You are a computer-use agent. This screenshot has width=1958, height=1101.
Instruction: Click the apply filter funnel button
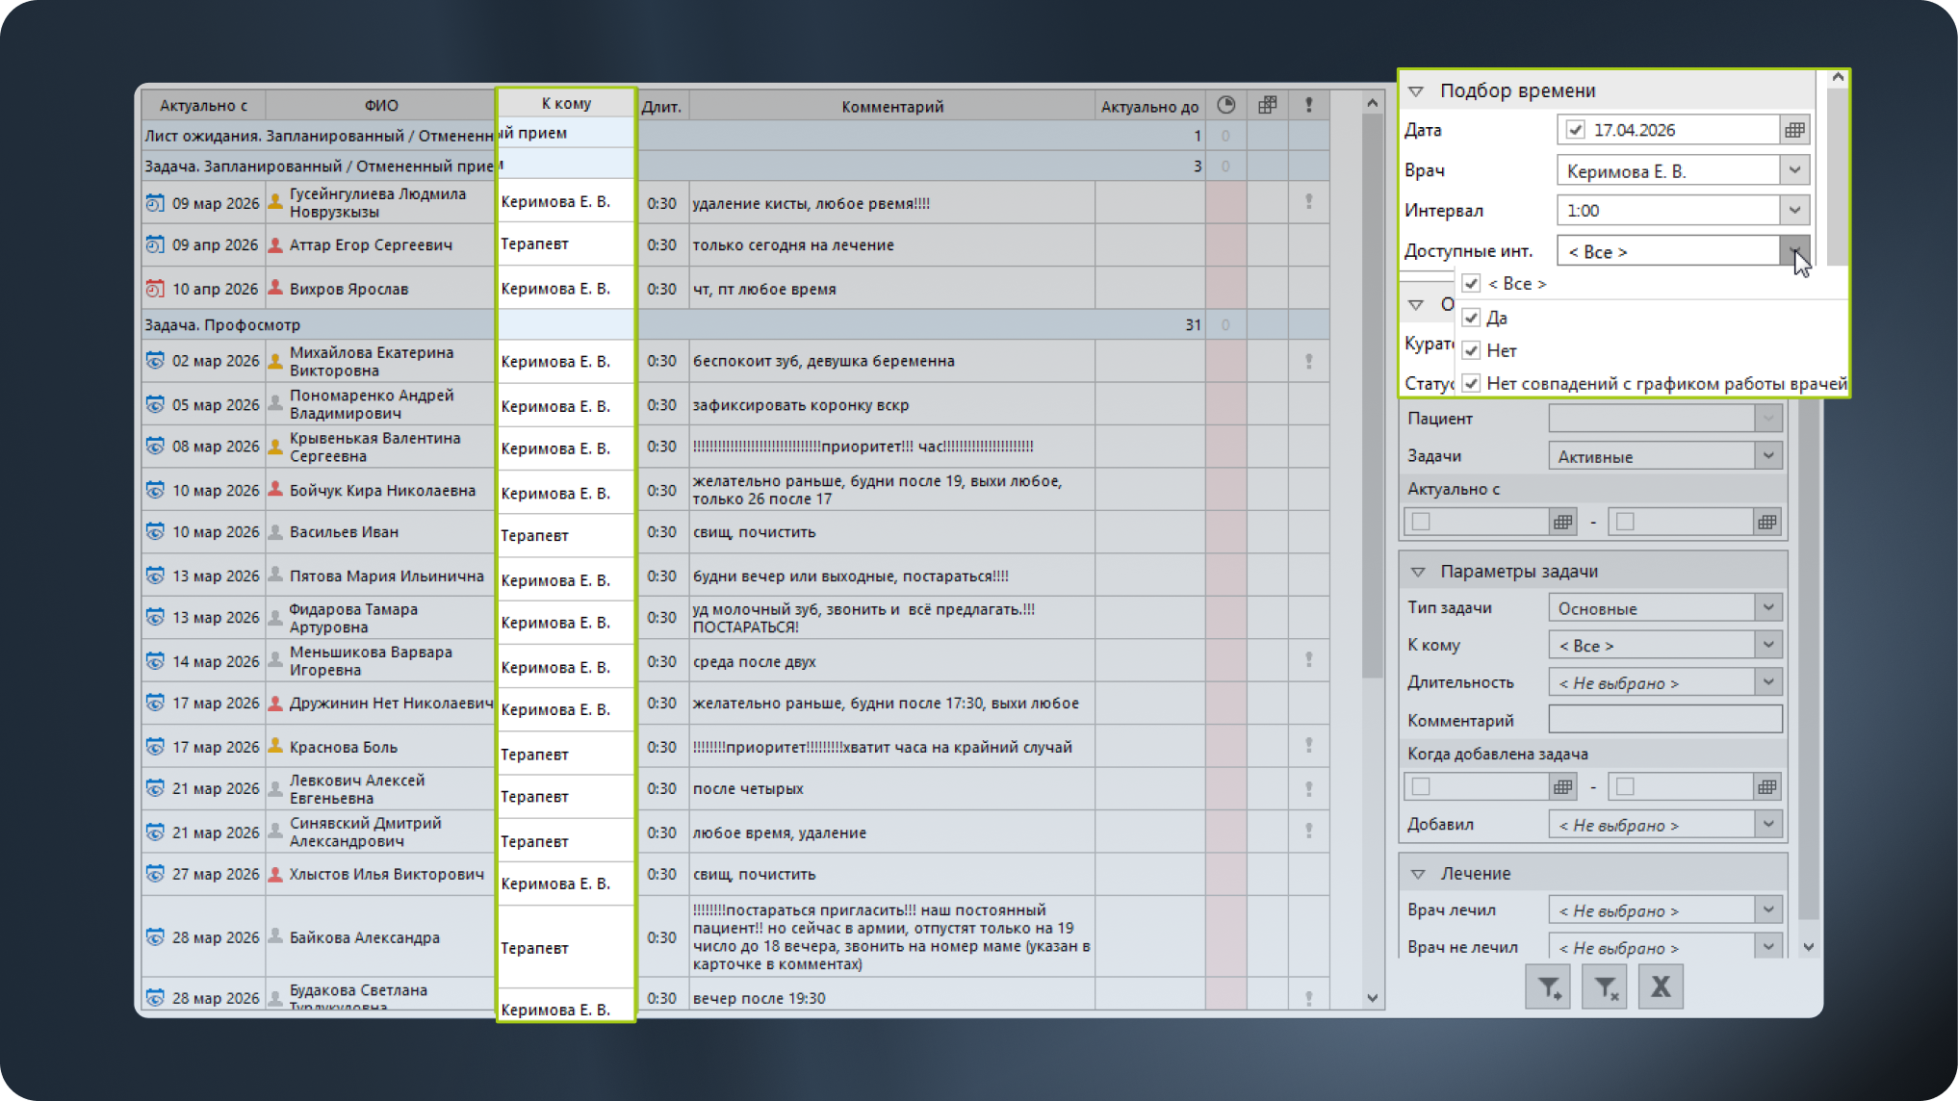pos(1548,987)
